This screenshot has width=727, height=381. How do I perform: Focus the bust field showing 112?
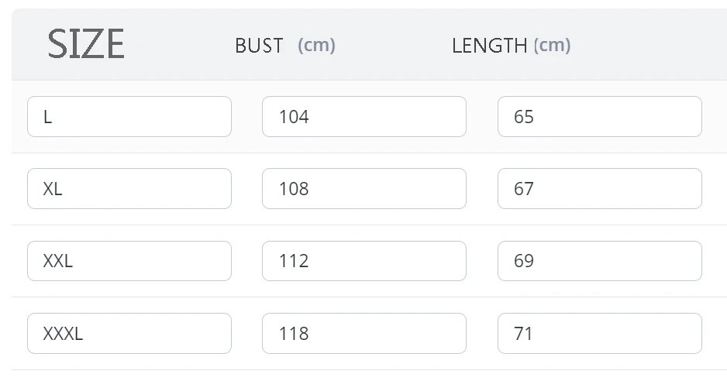[x=363, y=261]
